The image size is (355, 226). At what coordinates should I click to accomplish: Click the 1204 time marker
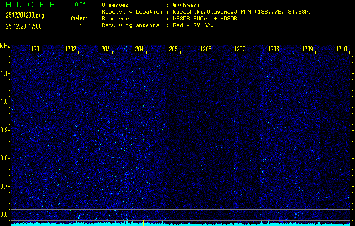tap(138, 49)
